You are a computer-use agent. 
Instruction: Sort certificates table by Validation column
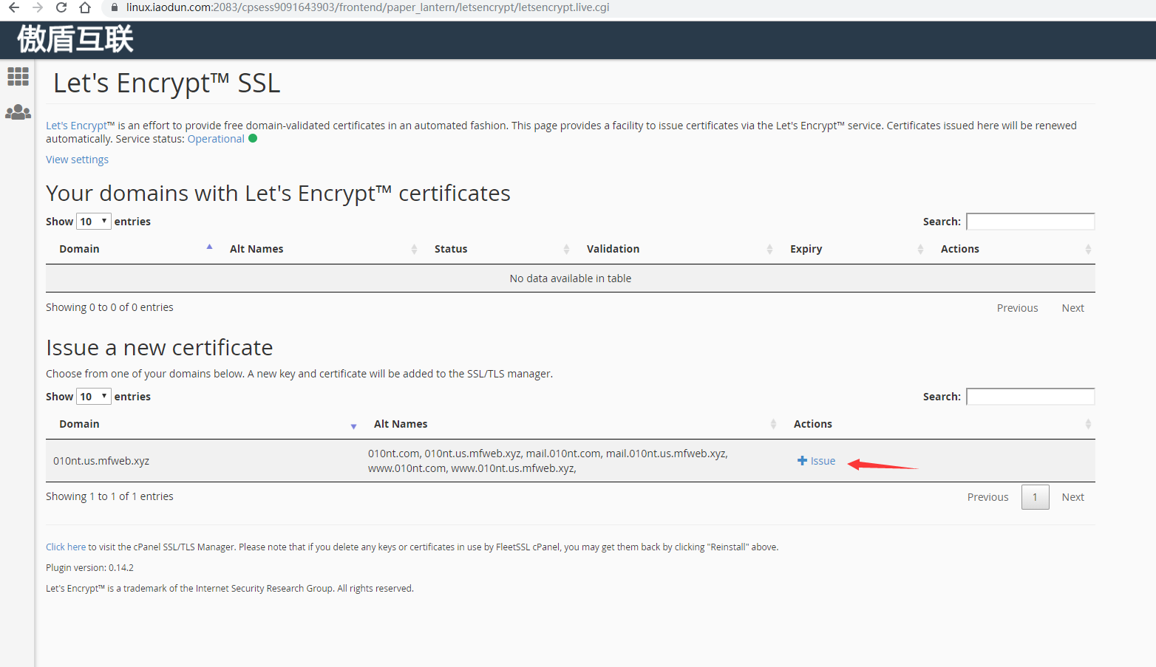tap(613, 249)
